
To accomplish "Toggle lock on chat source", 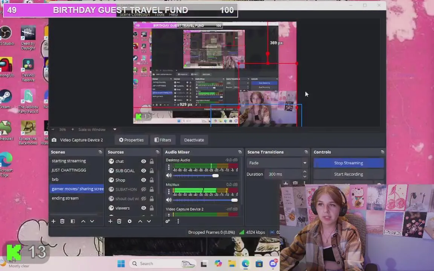I will click(x=152, y=161).
